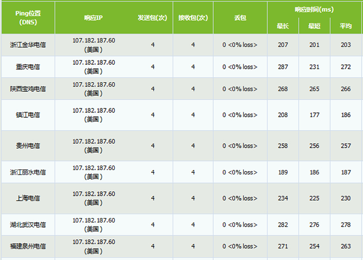
Task: Select packet loss cell in 重庆电信 row
Action: [239, 67]
